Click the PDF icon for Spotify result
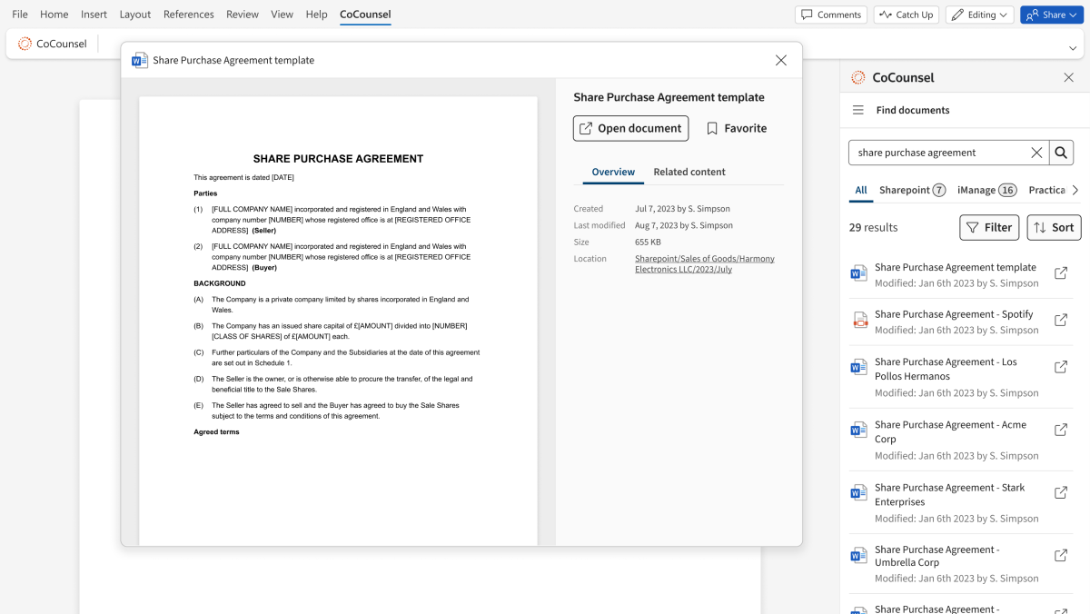 point(859,320)
